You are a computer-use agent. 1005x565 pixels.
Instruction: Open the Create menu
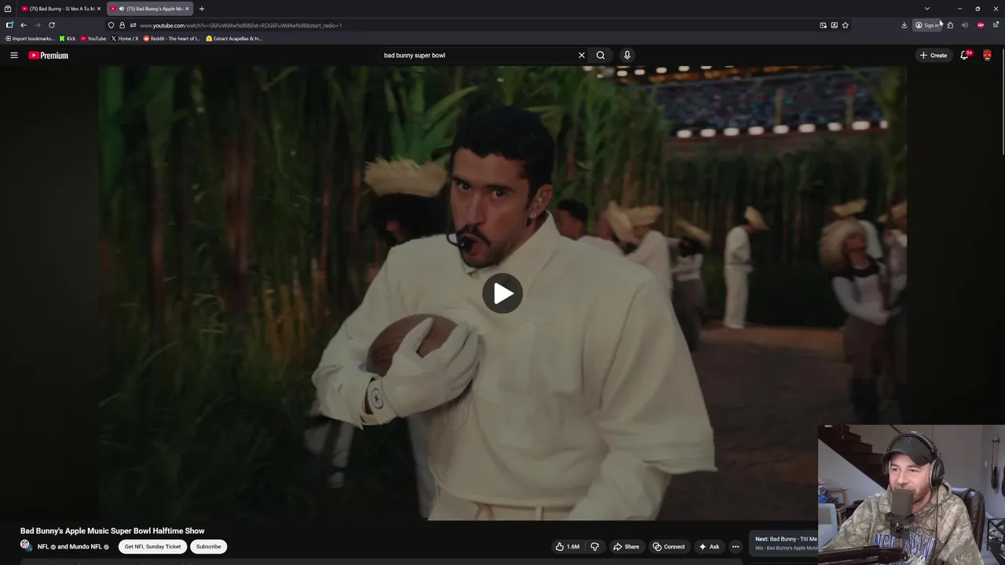pos(934,55)
